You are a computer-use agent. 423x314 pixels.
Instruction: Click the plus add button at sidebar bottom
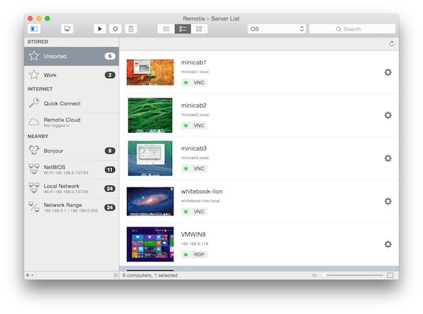coord(27,275)
